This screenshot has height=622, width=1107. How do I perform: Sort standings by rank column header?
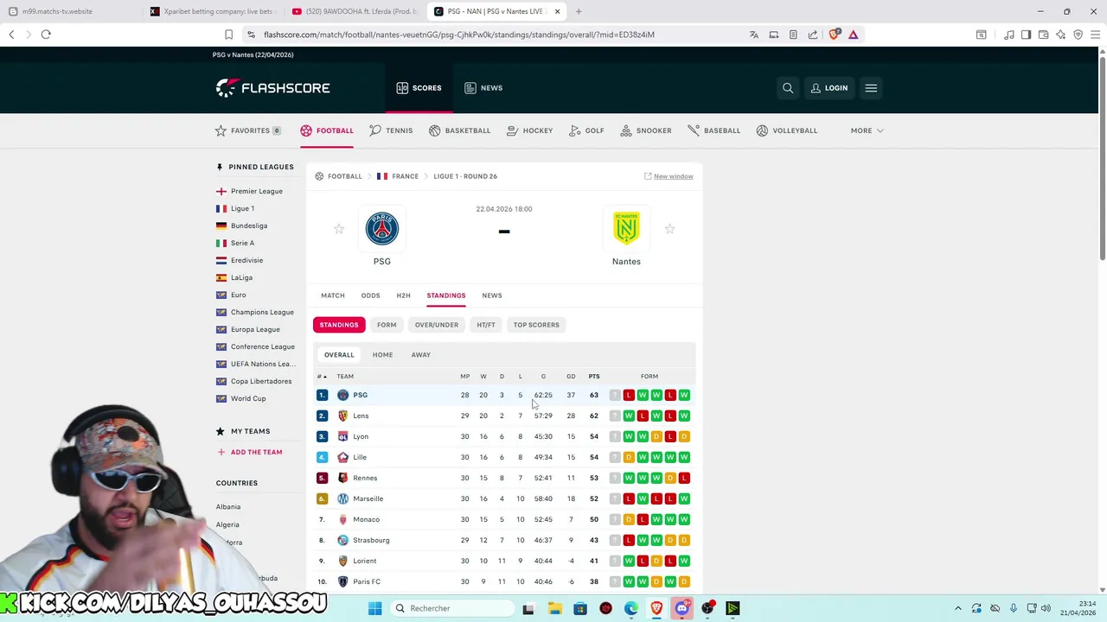[x=322, y=377]
